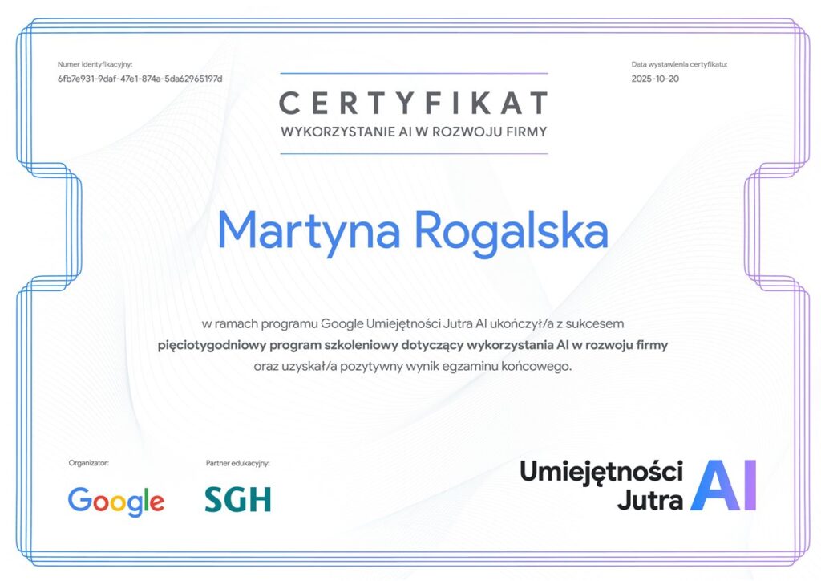Screen dimensions: 821x581
Task: Select the CERTYFIKAT heading
Action: tap(414, 104)
